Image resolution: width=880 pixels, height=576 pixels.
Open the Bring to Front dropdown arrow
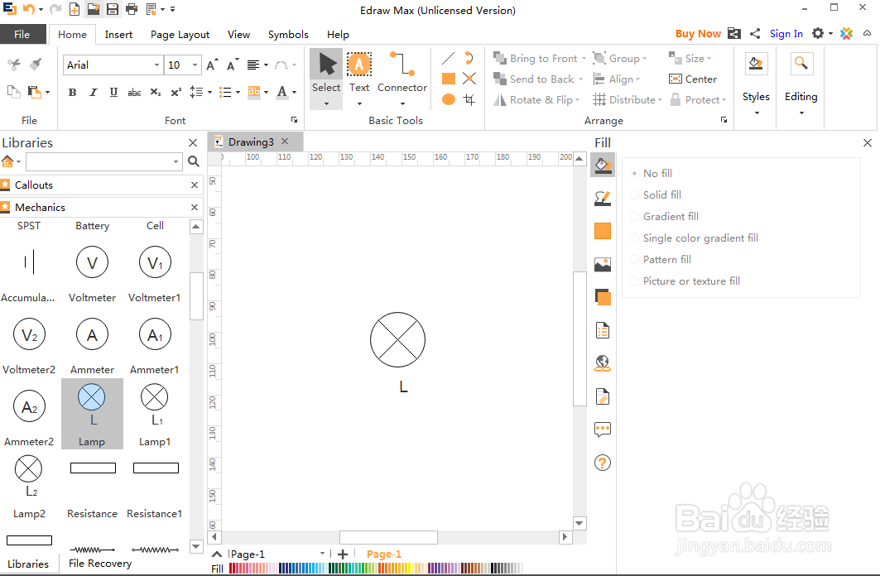pyautogui.click(x=584, y=58)
